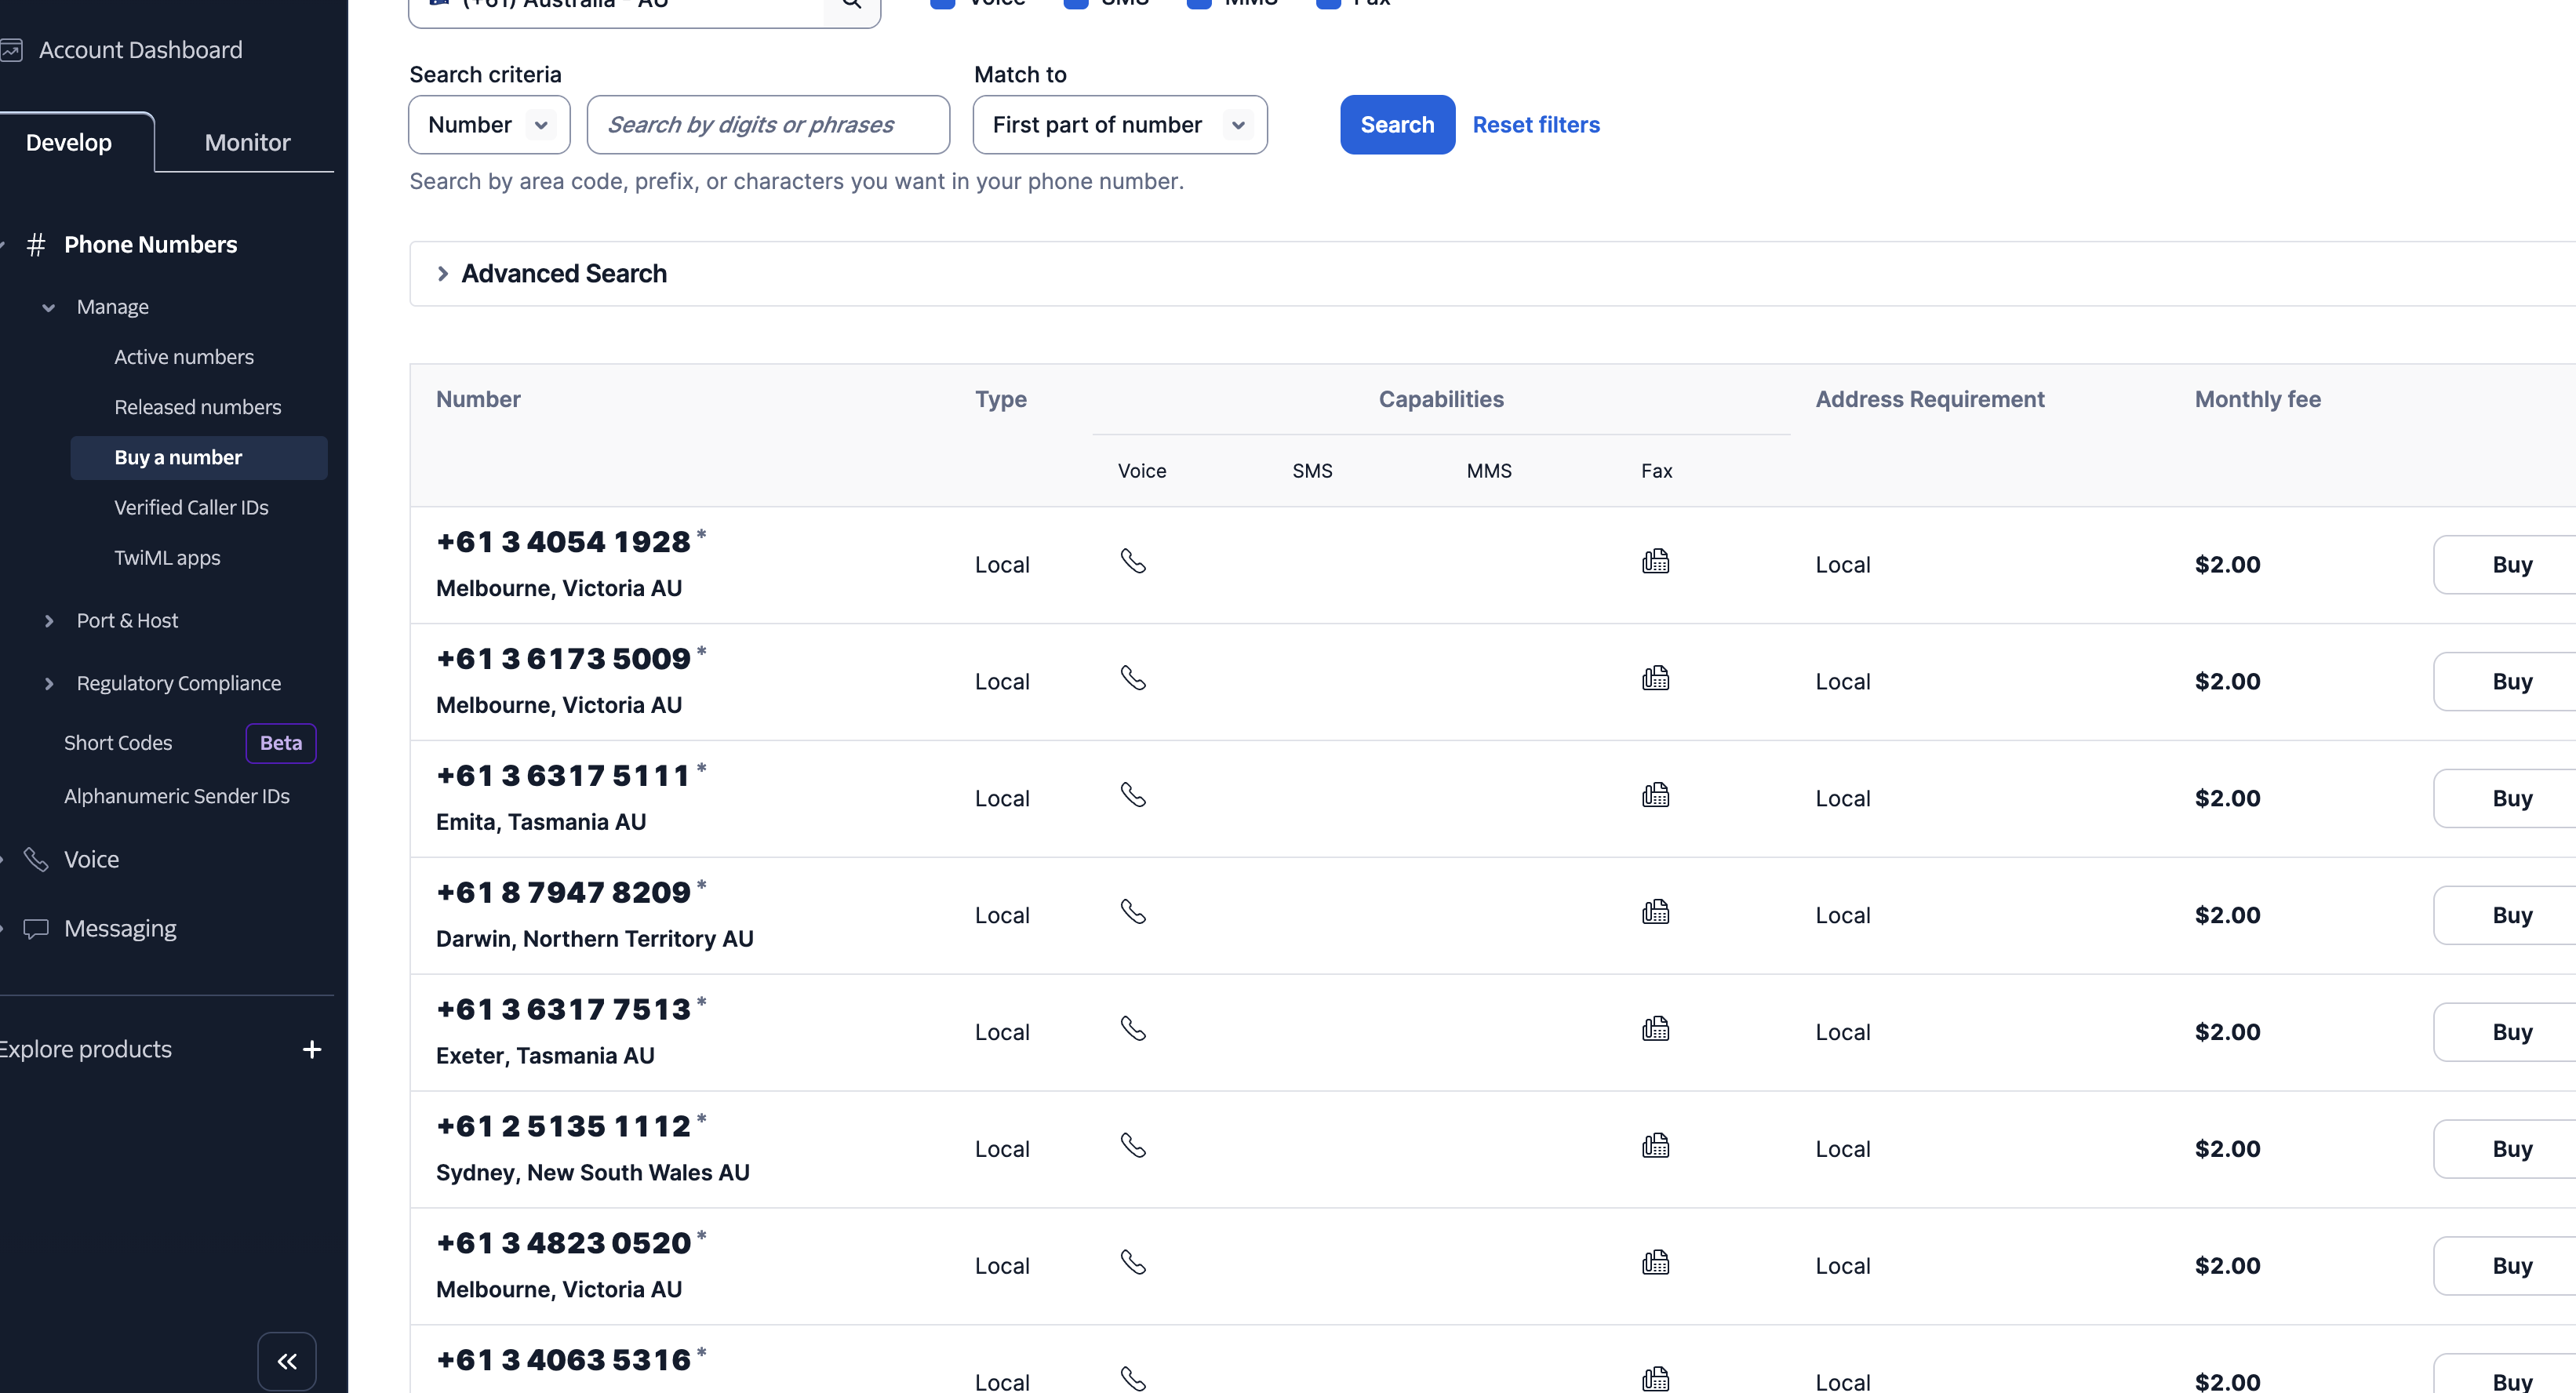
Task: Click the Account Dashboard chart icon
Action: pos(12,50)
